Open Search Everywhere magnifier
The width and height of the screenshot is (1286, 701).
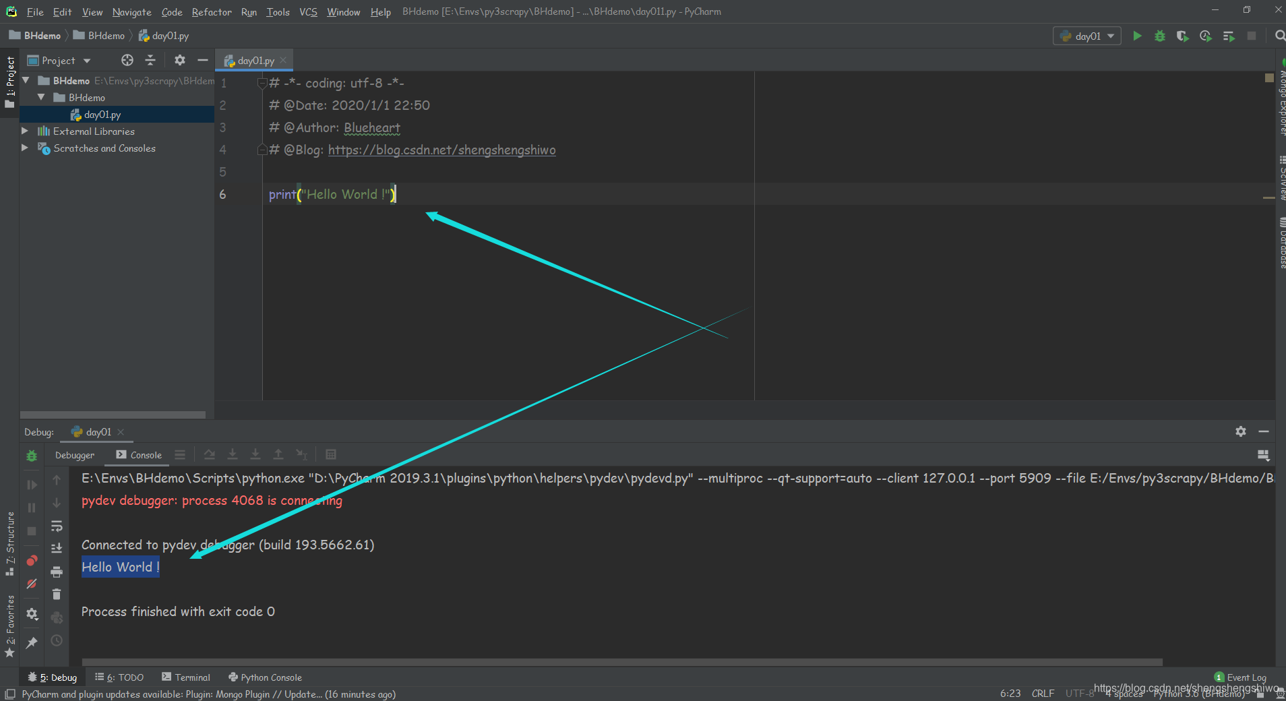1279,36
